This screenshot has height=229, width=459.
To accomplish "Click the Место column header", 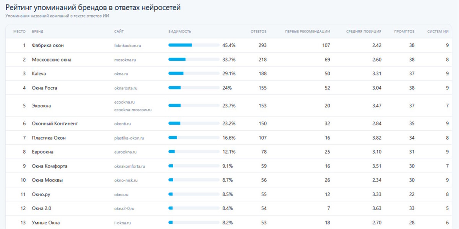I will pyautogui.click(x=20, y=31).
